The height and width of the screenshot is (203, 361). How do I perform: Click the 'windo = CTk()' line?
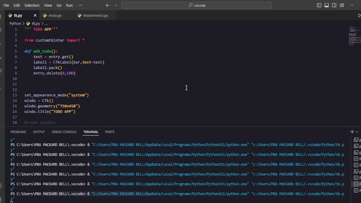pos(39,100)
